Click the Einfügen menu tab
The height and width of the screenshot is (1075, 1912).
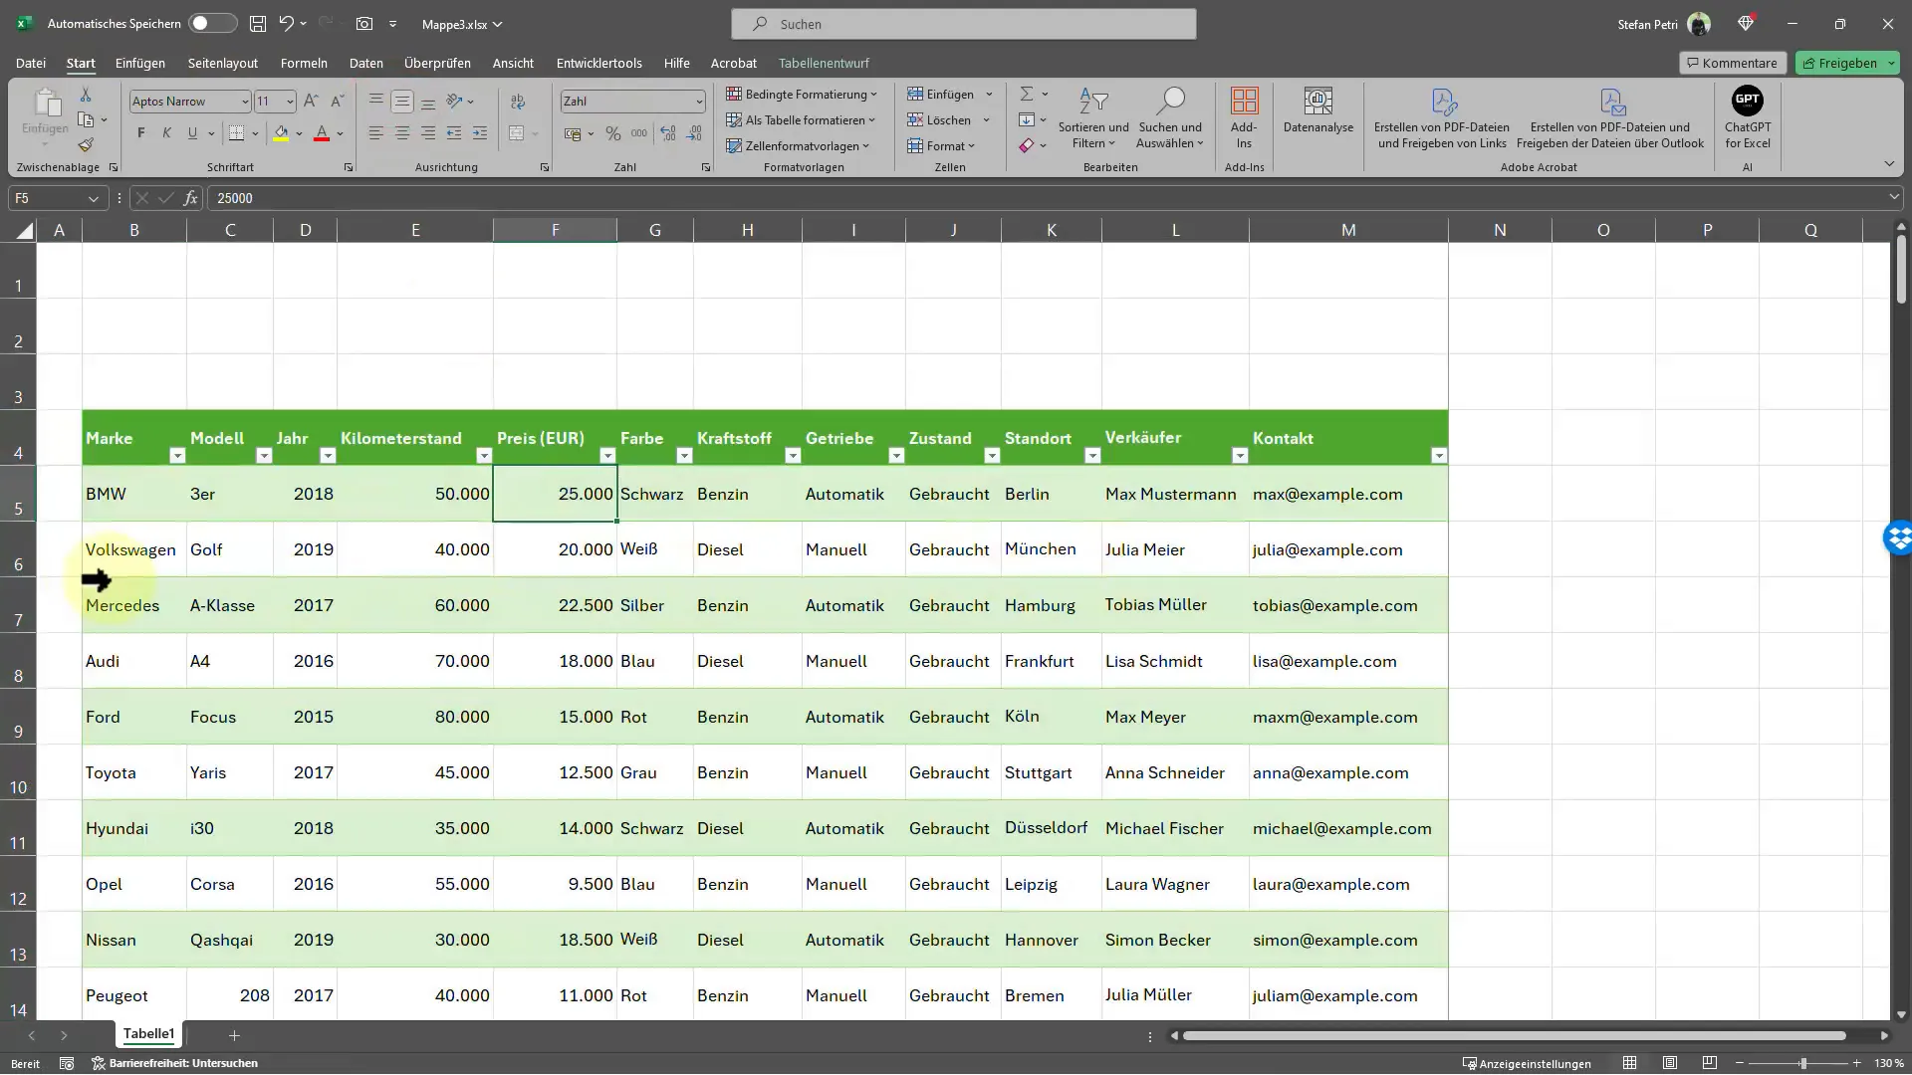[x=139, y=62]
